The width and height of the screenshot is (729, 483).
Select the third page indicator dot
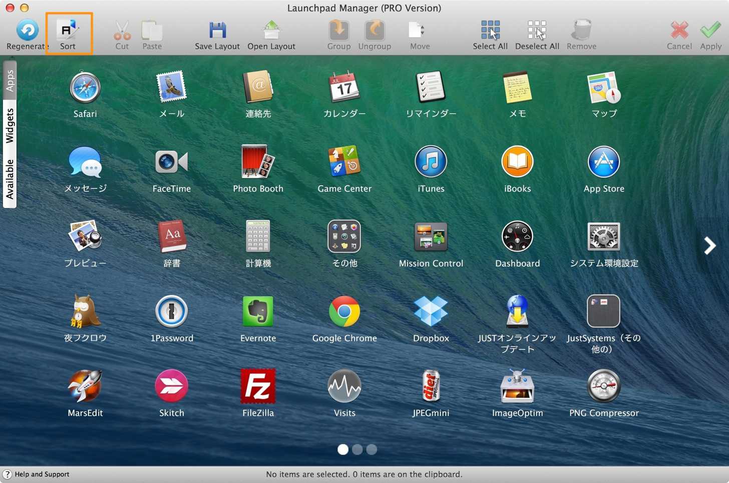click(x=372, y=449)
